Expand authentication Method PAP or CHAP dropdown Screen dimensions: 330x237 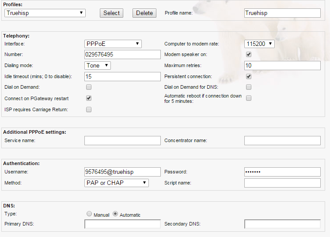(x=117, y=183)
